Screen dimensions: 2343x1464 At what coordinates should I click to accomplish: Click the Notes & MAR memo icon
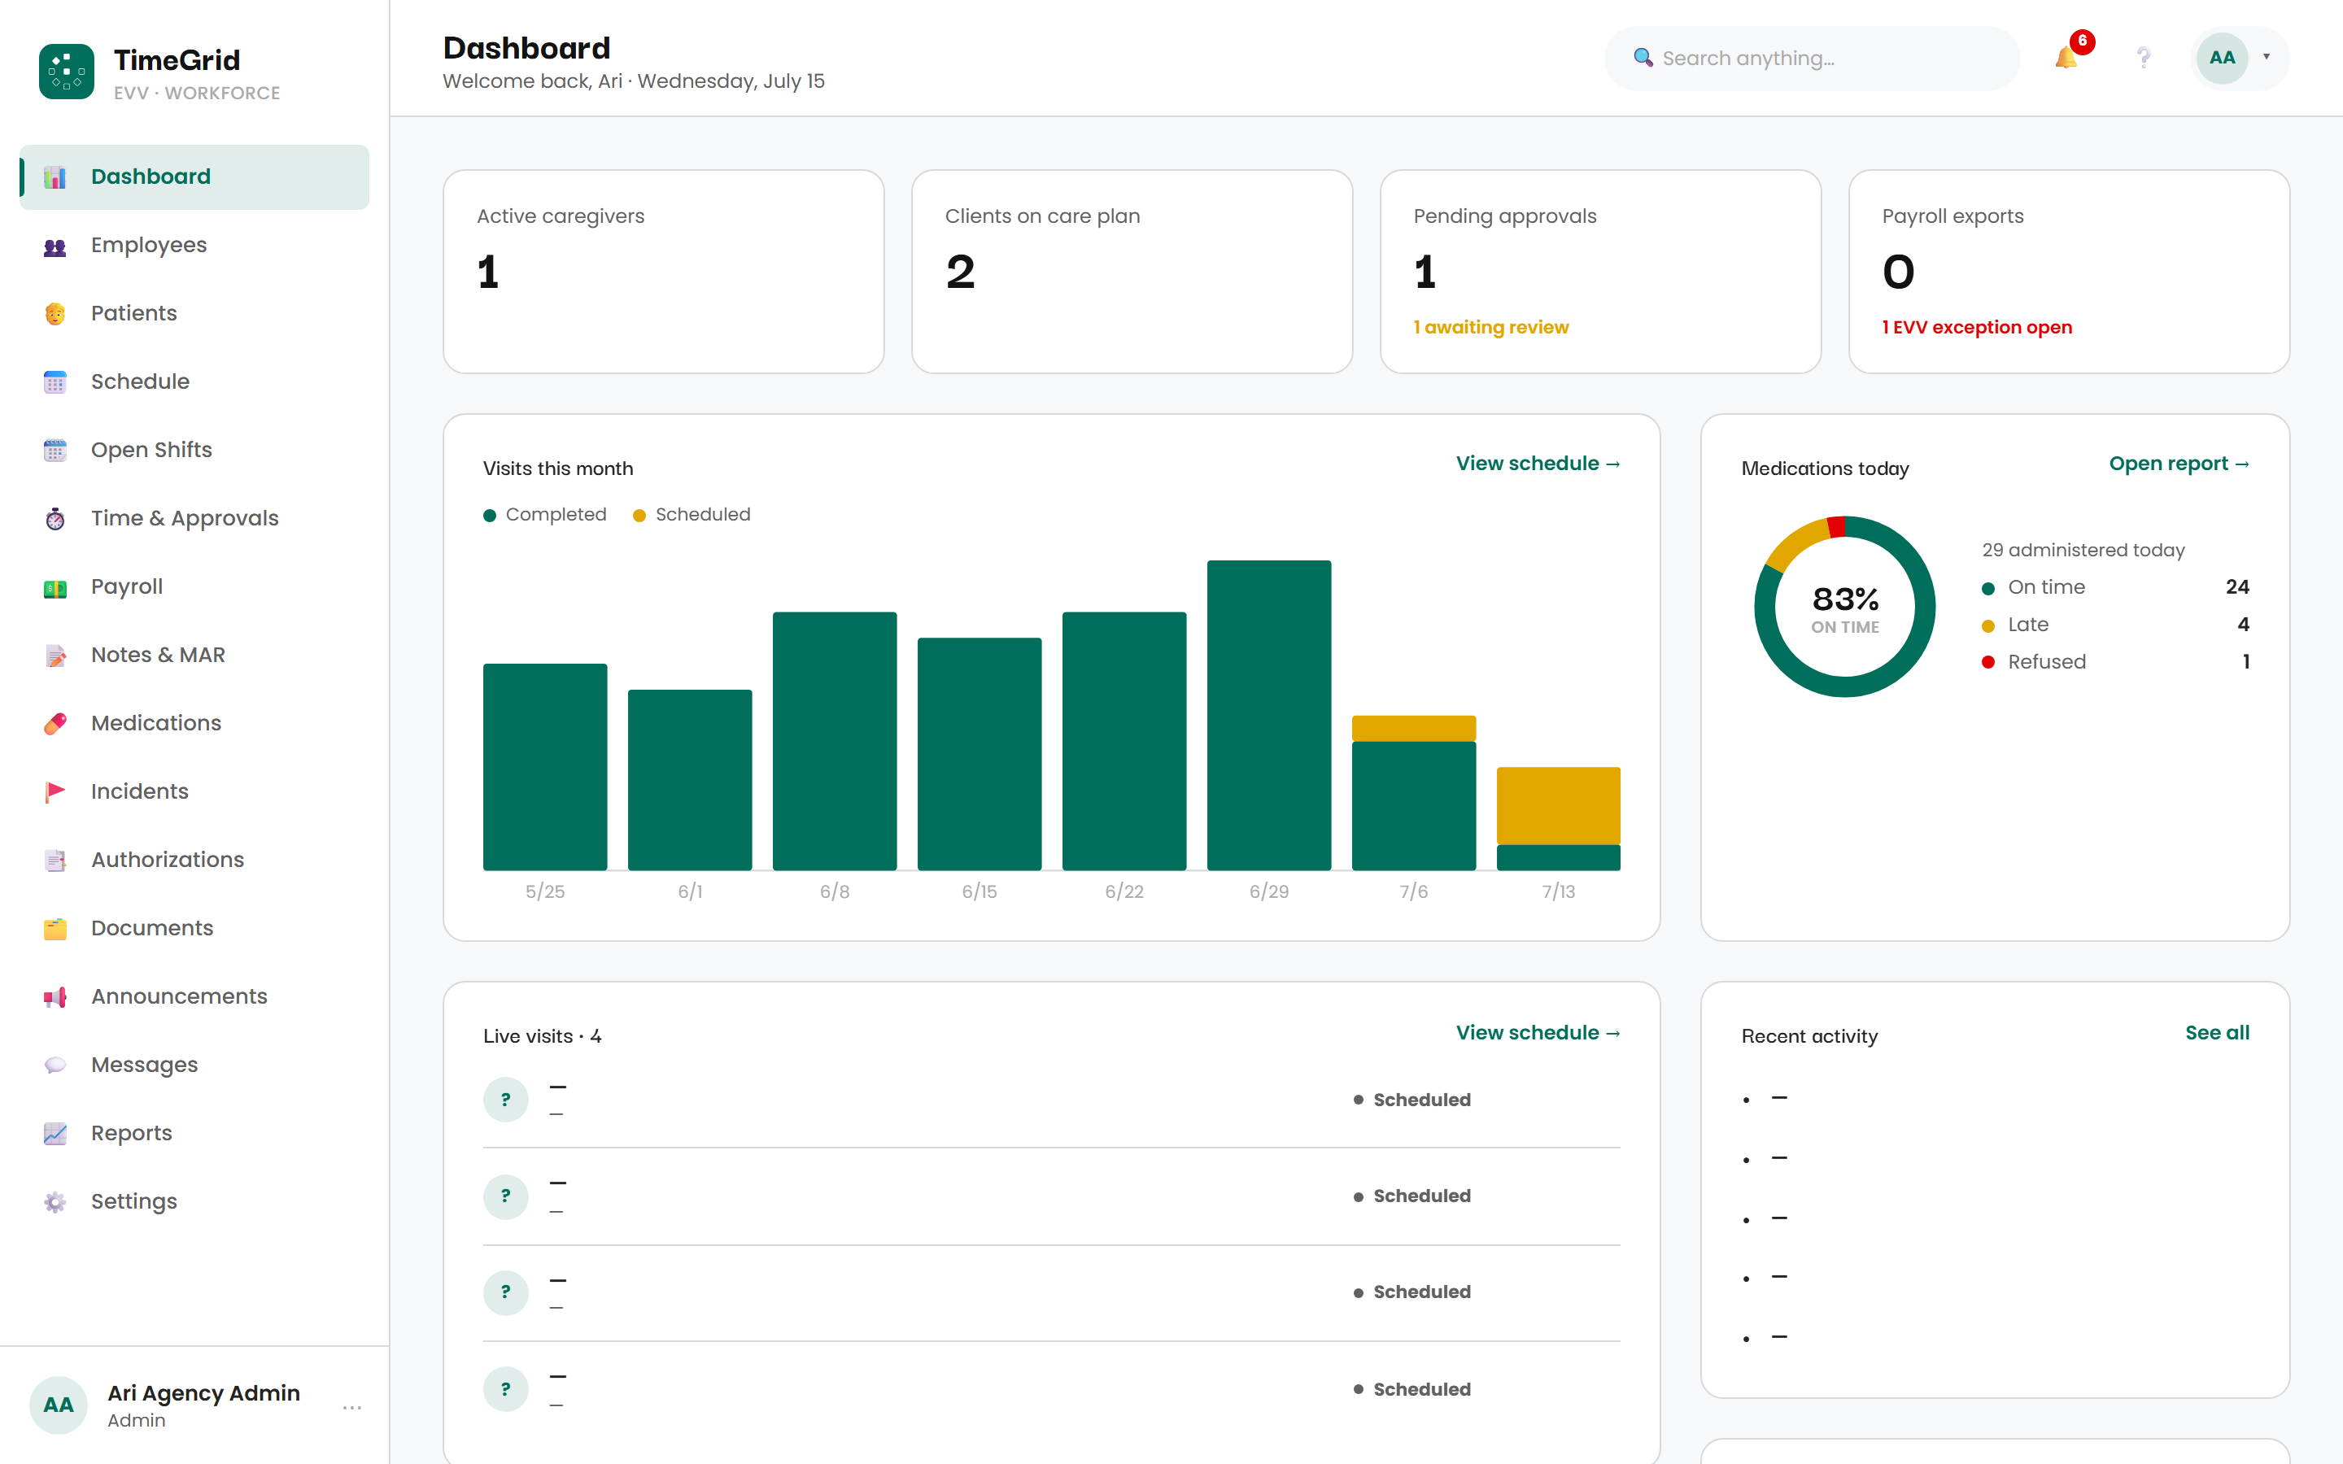(55, 656)
